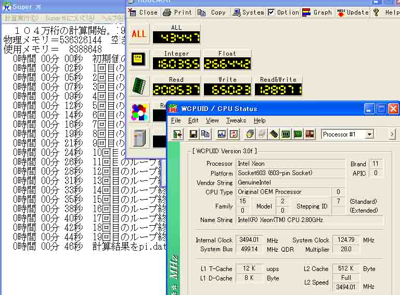Click the stacked windows icon in WCPUID toolbar
This screenshot has width=400, height=295.
tap(250, 134)
